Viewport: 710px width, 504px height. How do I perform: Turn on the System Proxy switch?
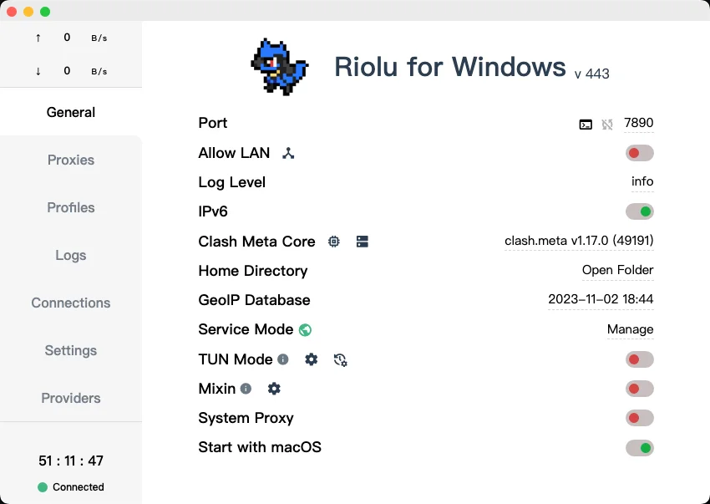[x=639, y=418]
